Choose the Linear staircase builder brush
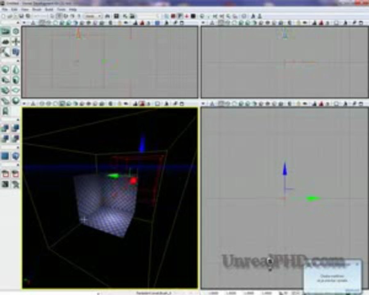The image size is (369, 295). coord(6,90)
